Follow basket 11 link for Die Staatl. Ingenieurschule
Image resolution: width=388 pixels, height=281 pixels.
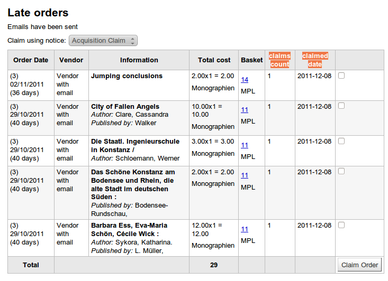pyautogui.click(x=245, y=145)
